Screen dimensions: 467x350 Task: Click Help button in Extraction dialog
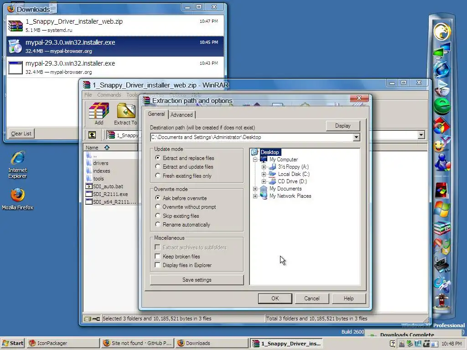tap(348, 299)
